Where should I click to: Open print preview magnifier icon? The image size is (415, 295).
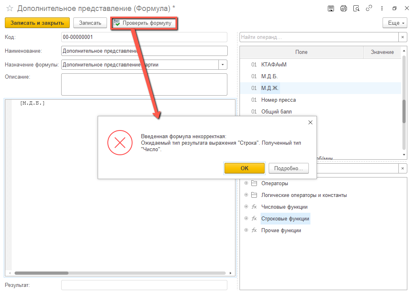coord(356,9)
